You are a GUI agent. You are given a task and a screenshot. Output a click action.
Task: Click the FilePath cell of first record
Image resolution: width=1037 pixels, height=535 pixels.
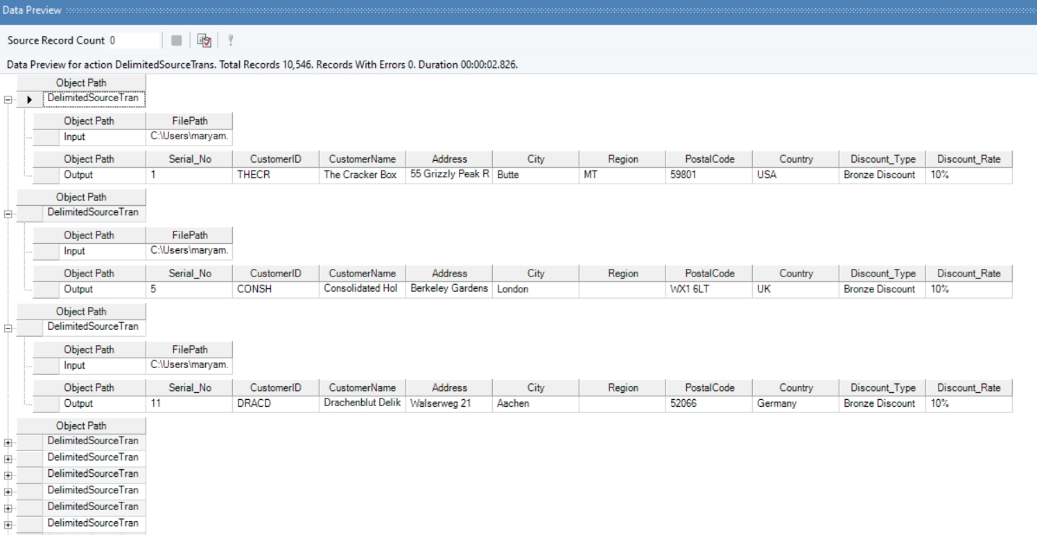click(189, 137)
